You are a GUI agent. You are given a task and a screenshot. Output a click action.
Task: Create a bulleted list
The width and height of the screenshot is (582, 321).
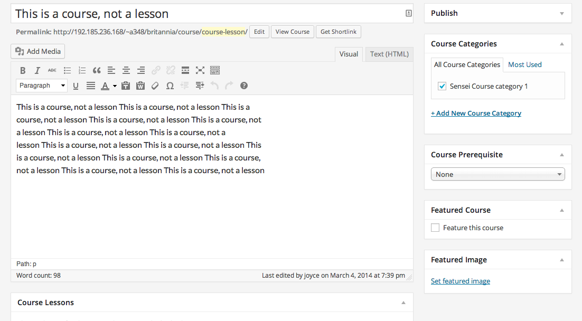(67, 70)
